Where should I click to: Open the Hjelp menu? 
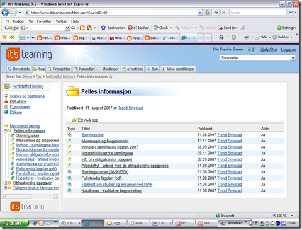click(75, 21)
